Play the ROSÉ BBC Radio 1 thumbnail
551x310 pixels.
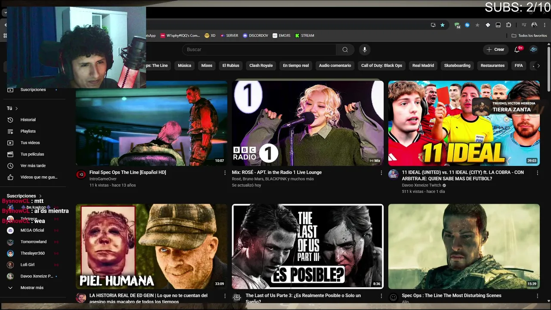pos(307,123)
